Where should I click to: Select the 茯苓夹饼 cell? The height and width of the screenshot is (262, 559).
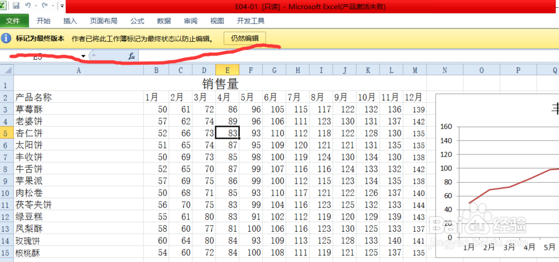click(x=79, y=205)
